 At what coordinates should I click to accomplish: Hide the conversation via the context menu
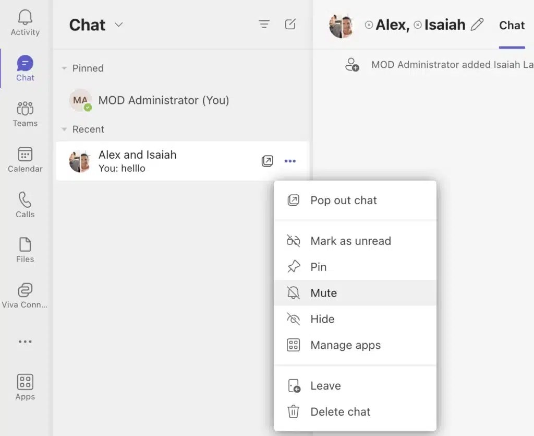coord(322,319)
